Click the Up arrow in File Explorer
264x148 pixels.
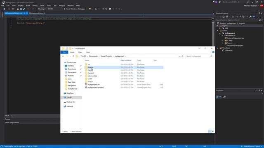[x=73, y=56]
